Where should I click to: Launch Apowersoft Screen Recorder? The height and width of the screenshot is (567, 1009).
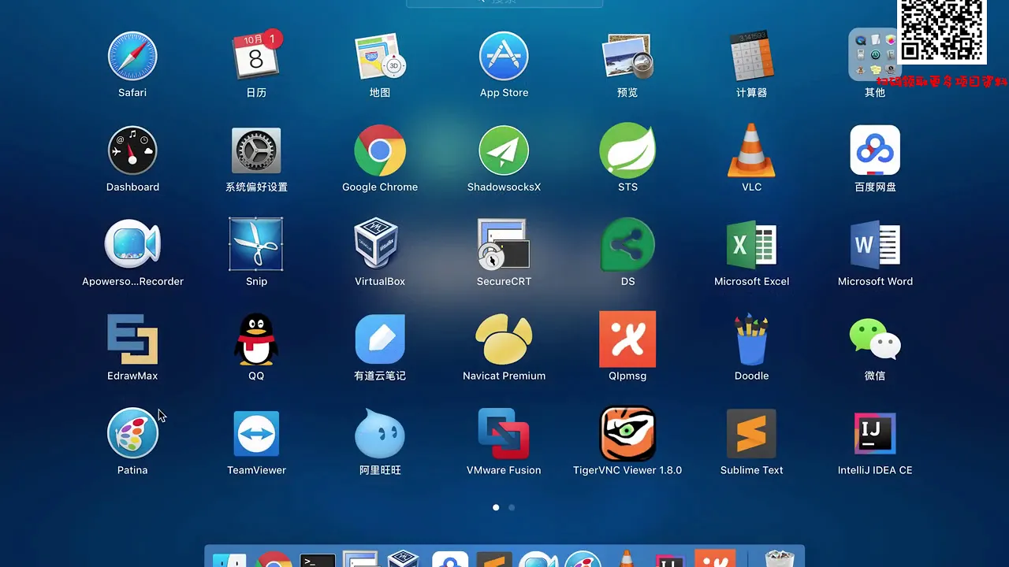point(132,245)
